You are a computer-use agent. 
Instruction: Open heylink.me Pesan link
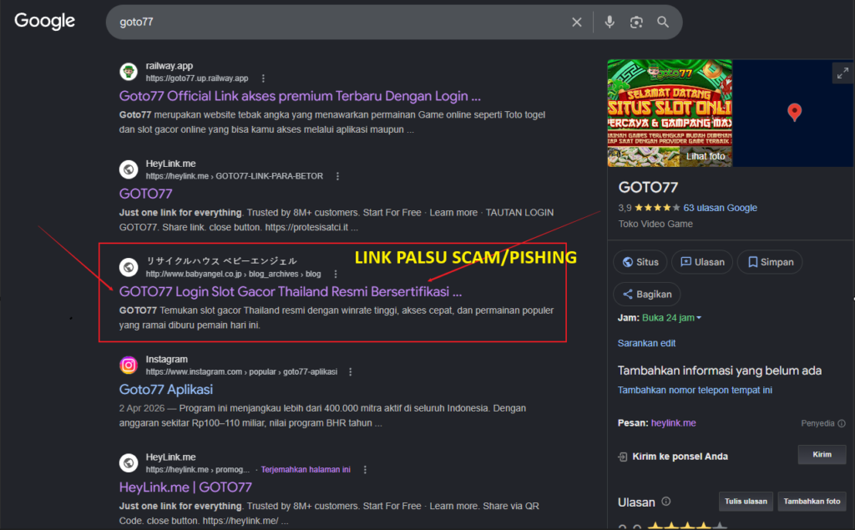(x=673, y=423)
